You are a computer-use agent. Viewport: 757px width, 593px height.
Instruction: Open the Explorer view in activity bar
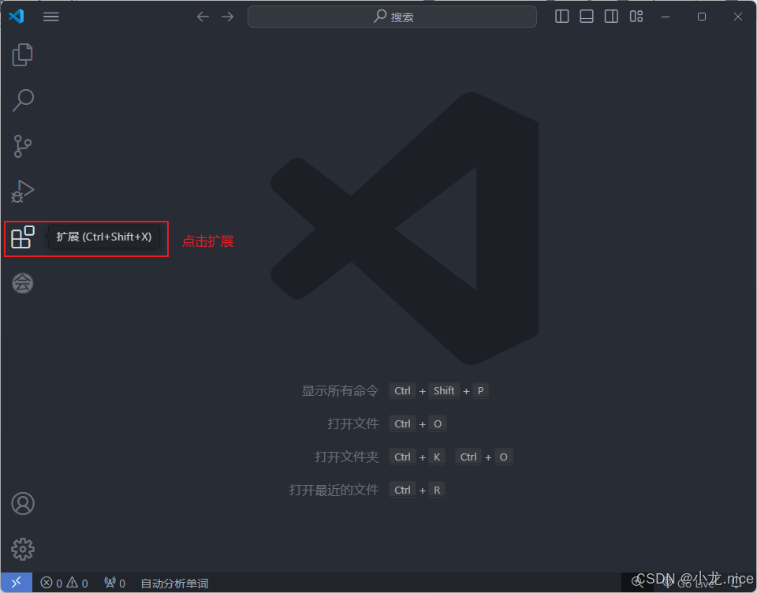(22, 54)
